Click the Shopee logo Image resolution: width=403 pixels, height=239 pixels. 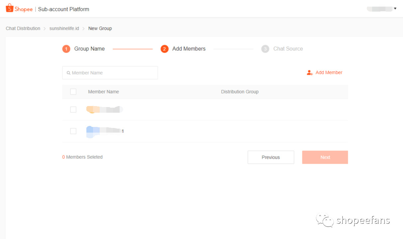coord(19,9)
